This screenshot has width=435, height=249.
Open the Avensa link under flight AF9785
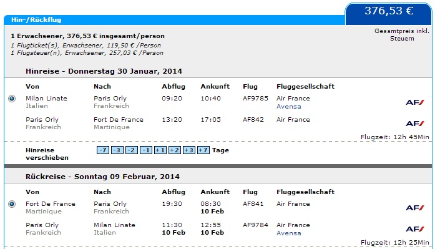pyautogui.click(x=288, y=107)
